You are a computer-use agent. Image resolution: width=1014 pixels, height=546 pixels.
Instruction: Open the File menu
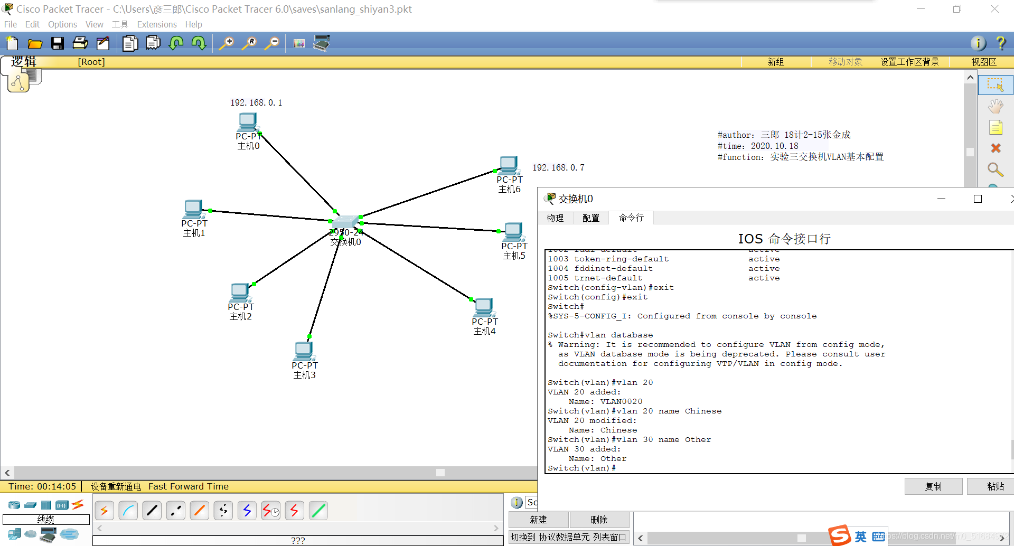11,24
